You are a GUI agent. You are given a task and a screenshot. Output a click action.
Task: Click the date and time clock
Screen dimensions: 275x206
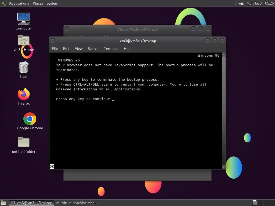click(260, 3)
